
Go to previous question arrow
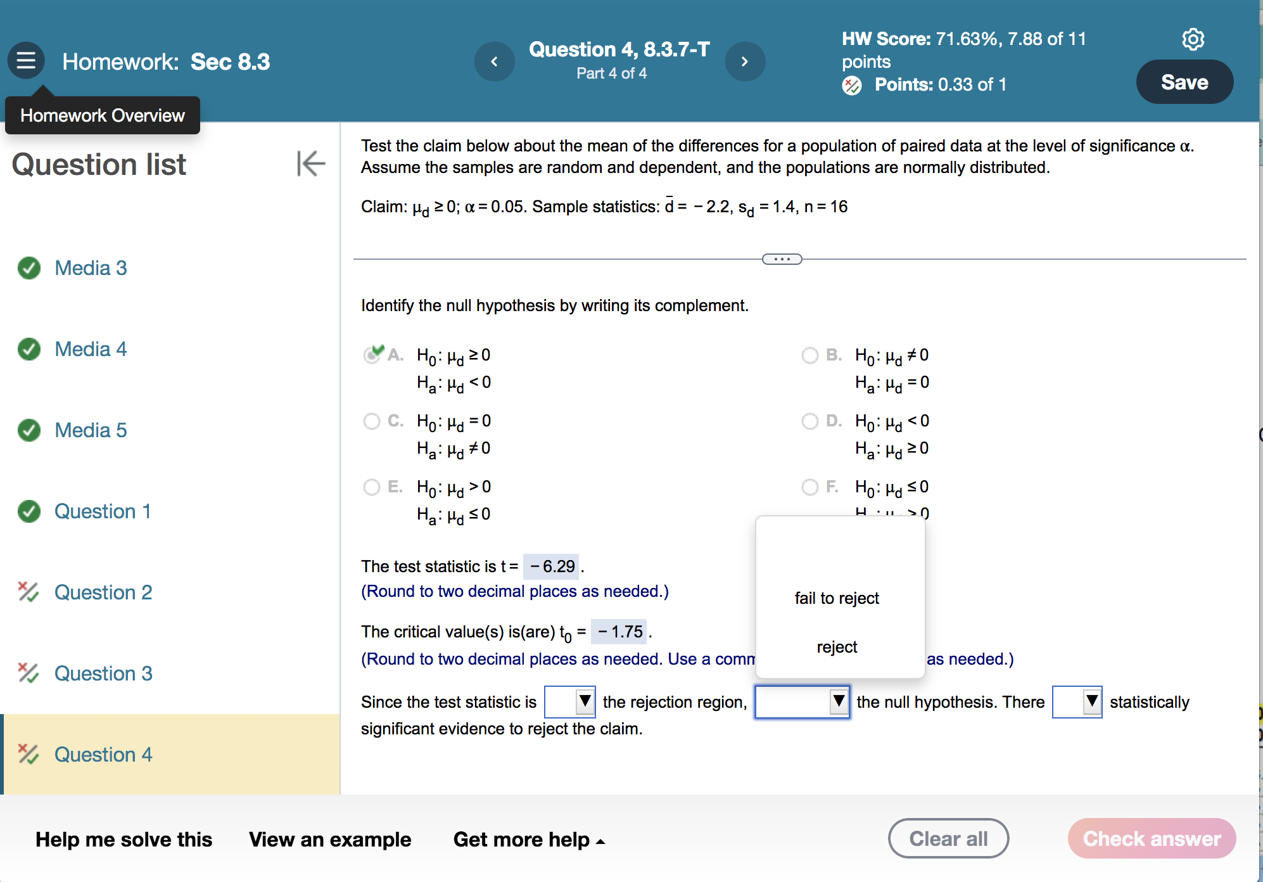pos(494,61)
